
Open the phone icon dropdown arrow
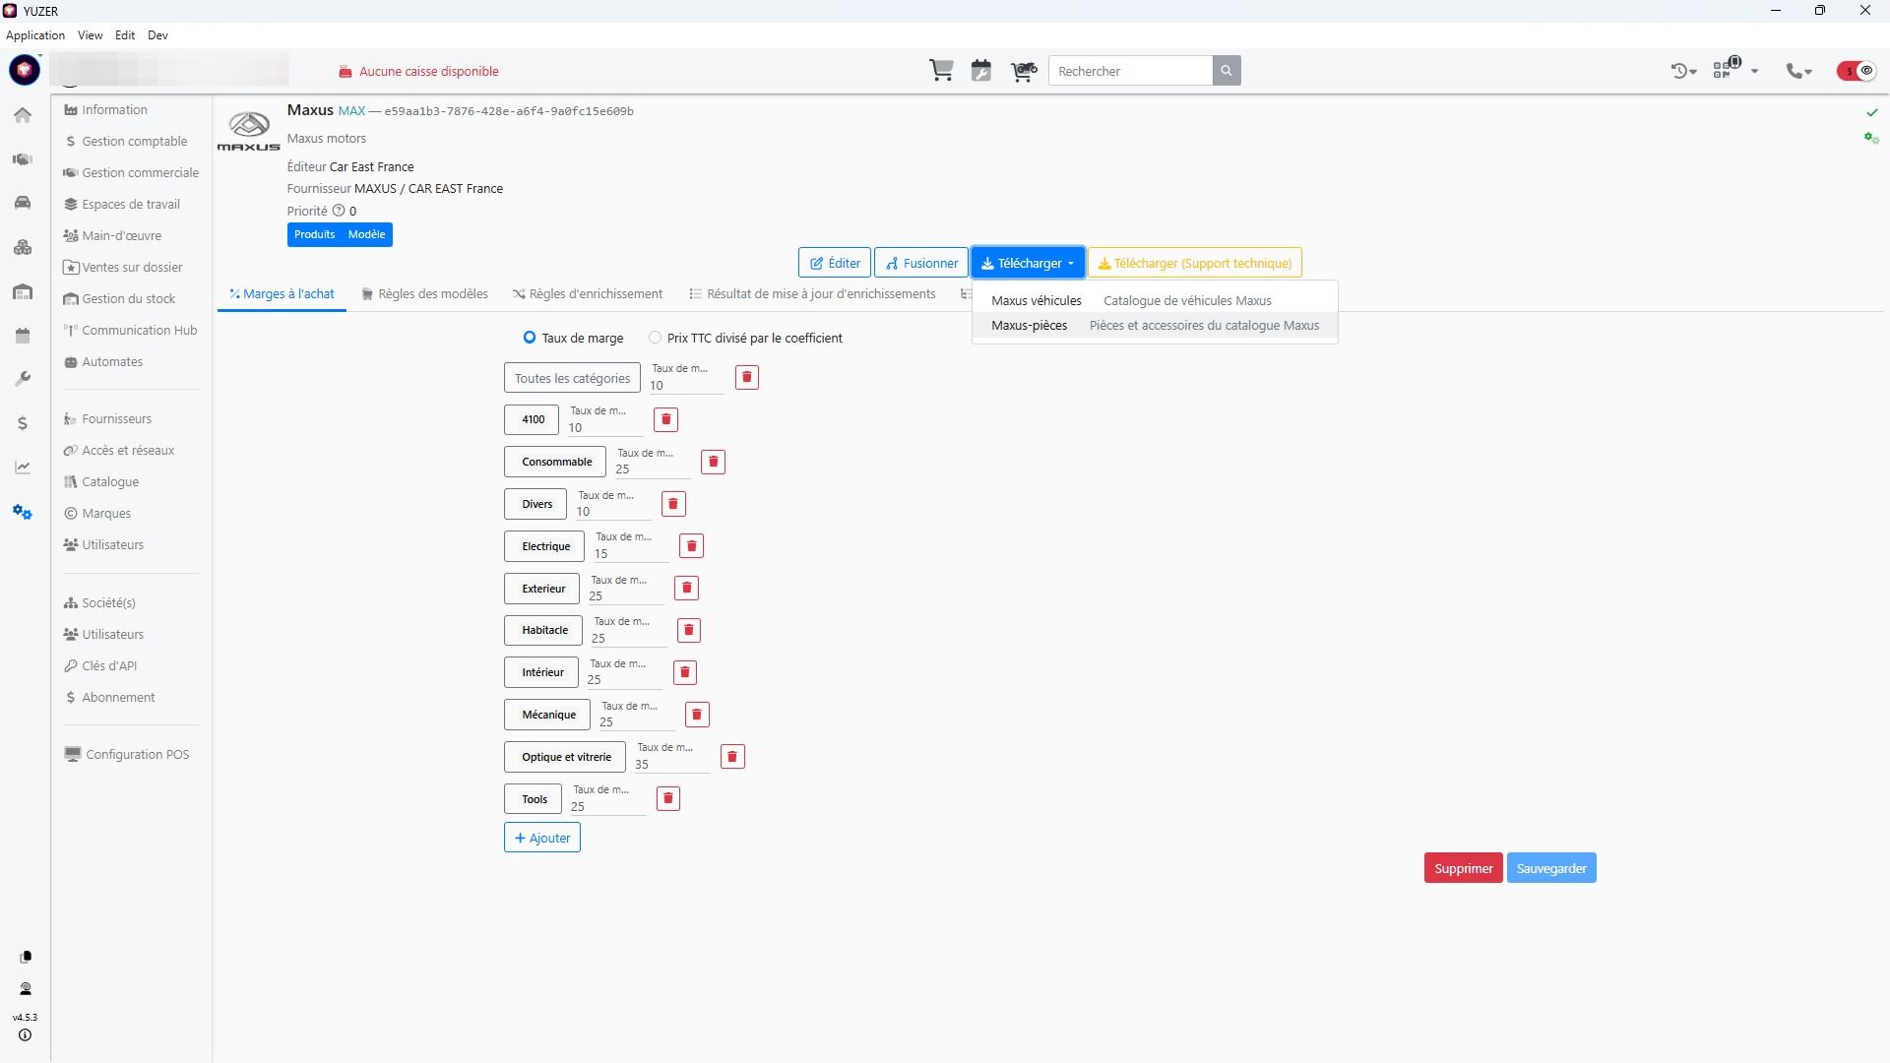coord(1808,72)
